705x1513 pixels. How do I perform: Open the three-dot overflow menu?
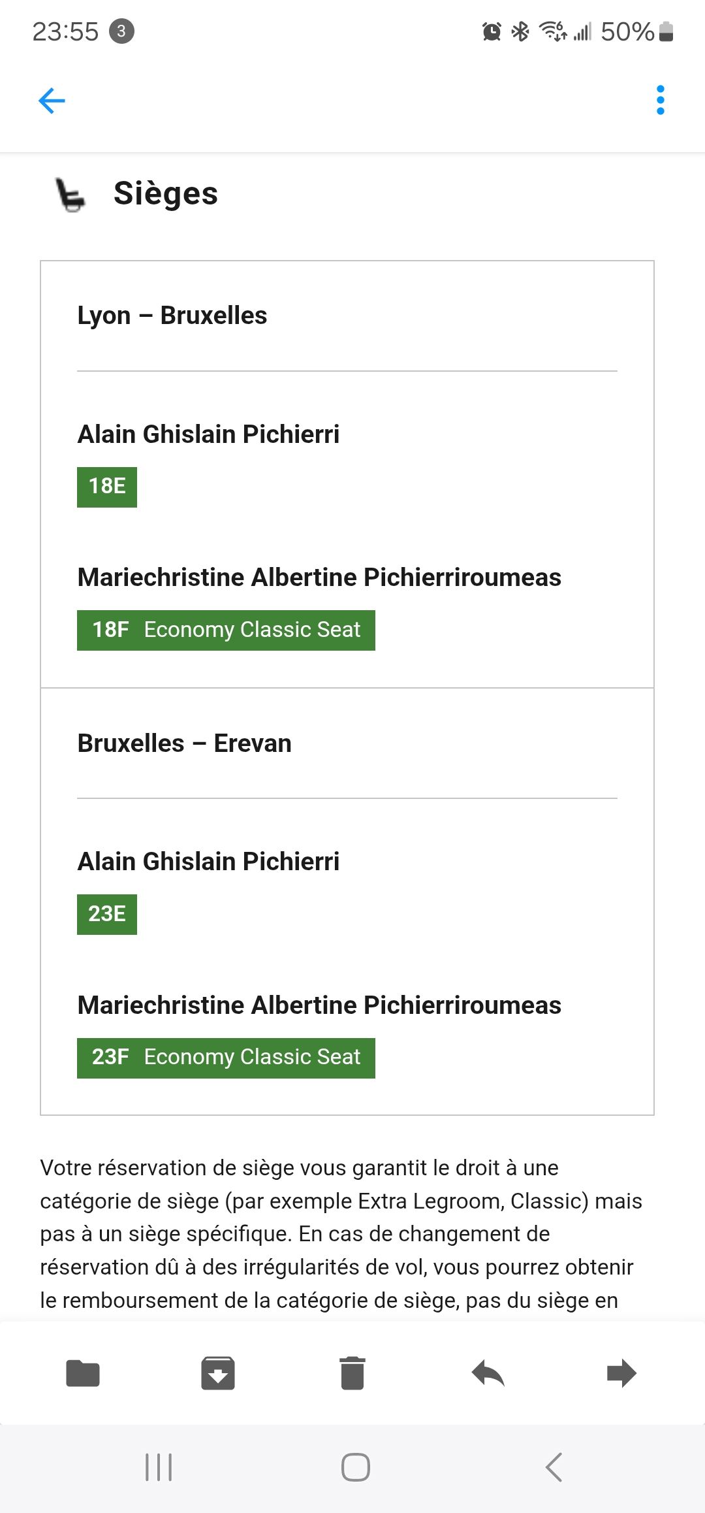(x=661, y=100)
